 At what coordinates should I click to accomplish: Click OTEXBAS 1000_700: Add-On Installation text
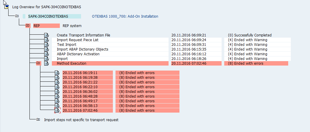point(125,16)
